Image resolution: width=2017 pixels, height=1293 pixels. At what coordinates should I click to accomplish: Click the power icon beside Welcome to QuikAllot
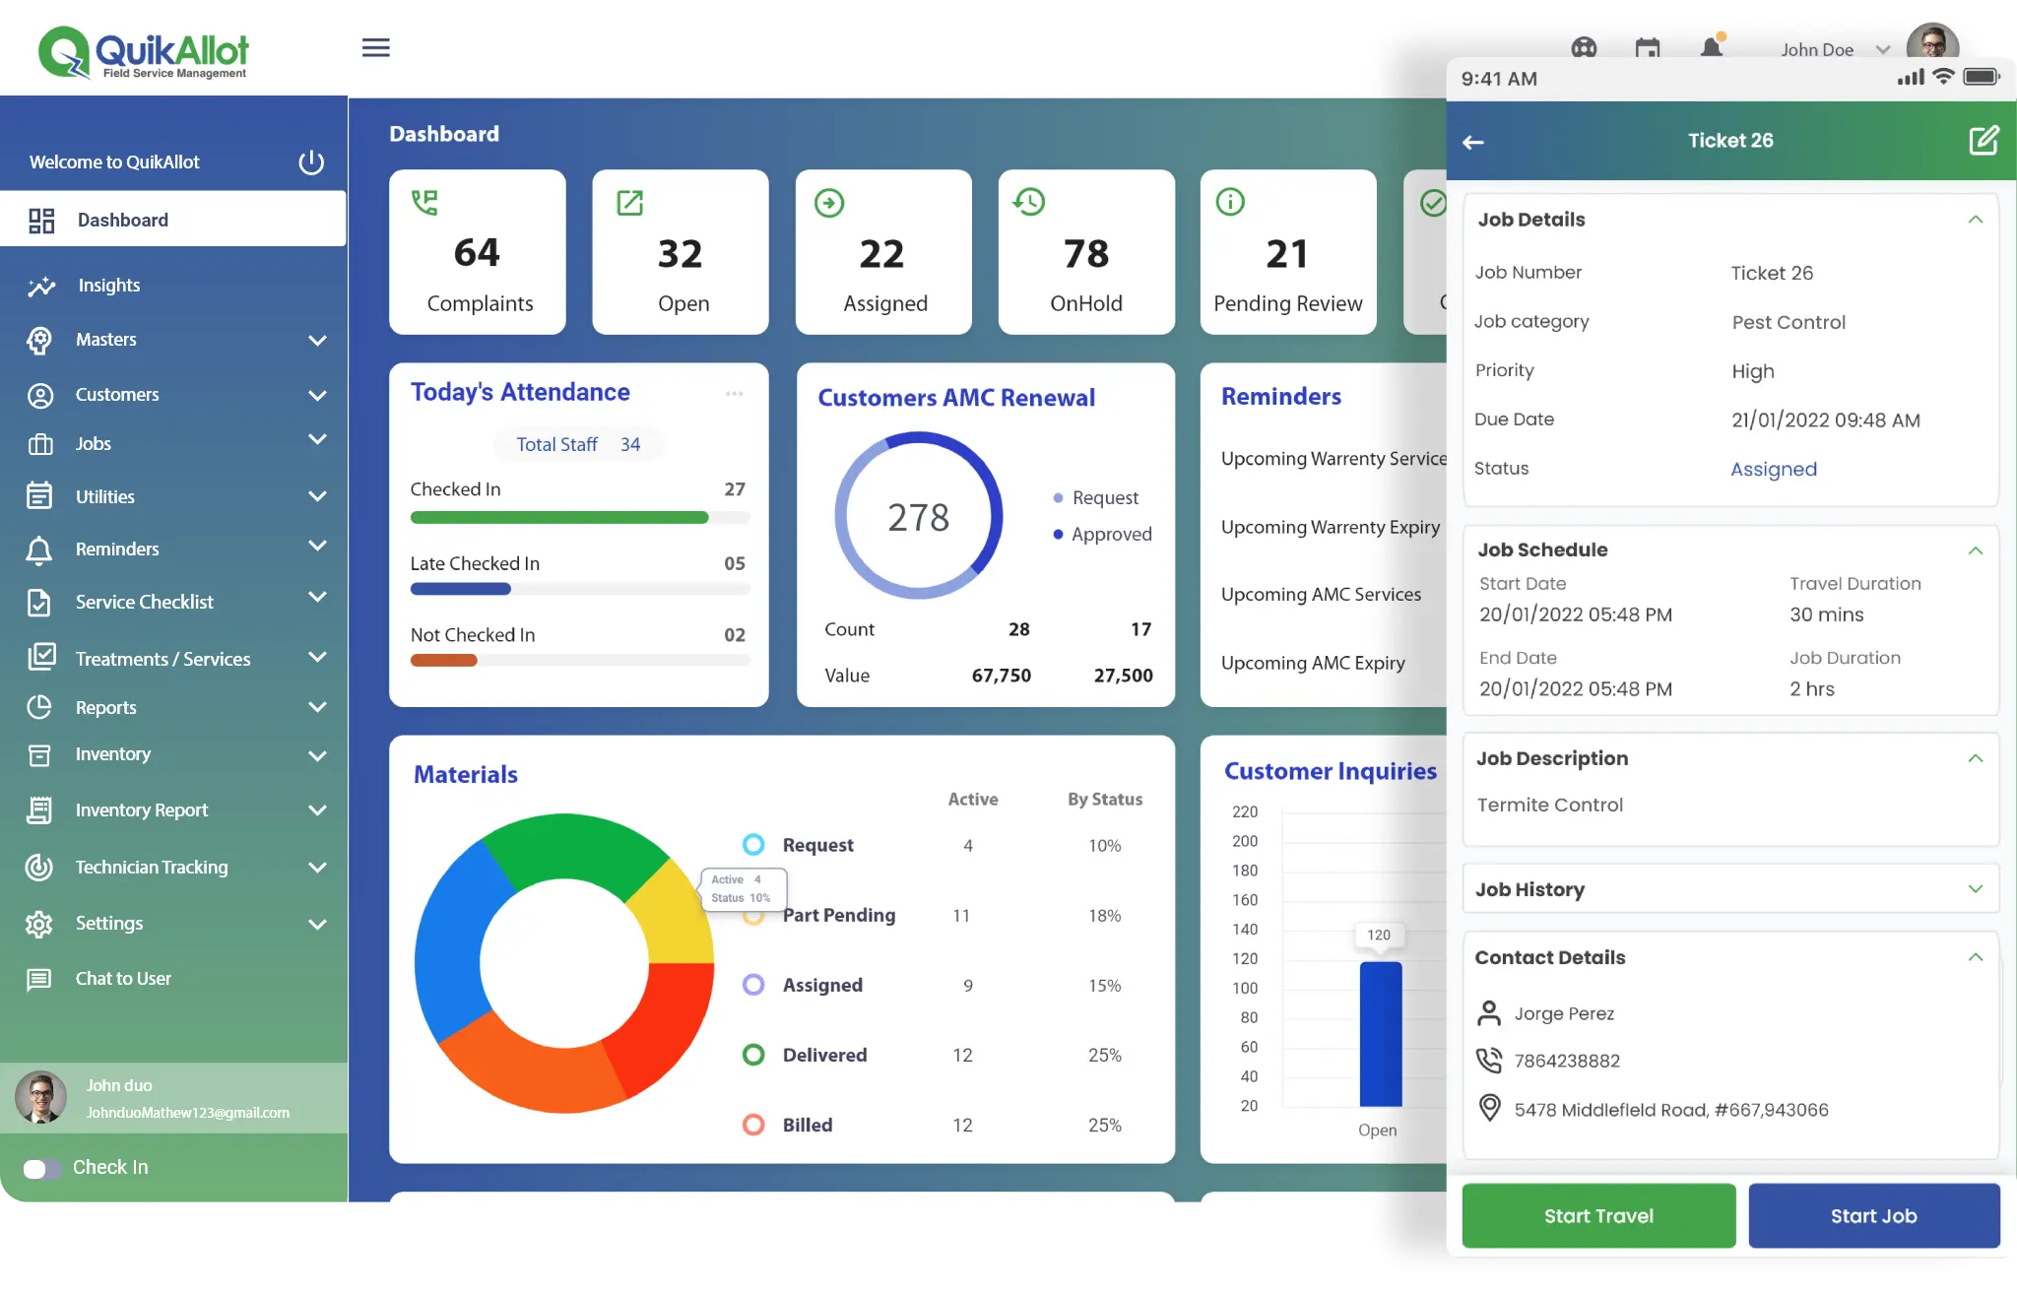[310, 162]
